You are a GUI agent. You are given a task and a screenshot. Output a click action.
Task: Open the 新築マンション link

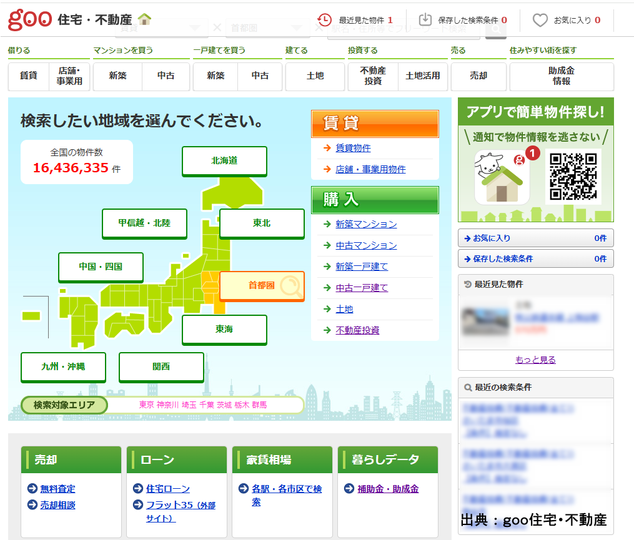coord(366,224)
